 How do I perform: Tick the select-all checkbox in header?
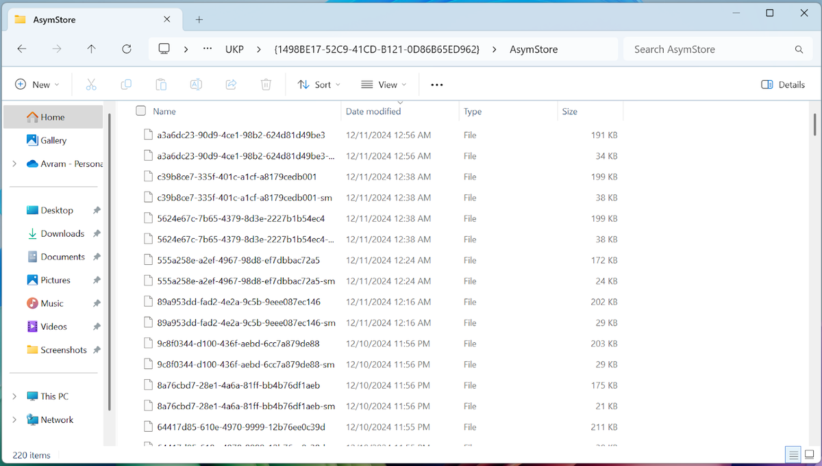140,111
